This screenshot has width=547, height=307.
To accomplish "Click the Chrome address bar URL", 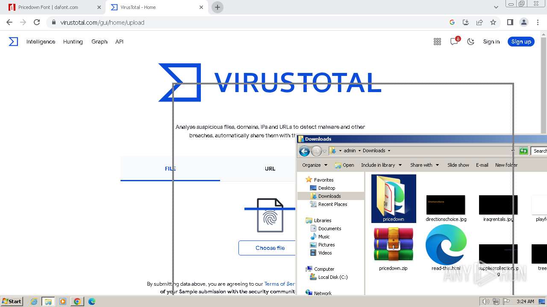I will click(102, 22).
